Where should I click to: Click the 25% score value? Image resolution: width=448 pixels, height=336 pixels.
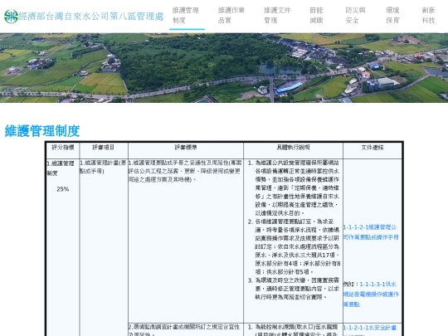[62, 189]
